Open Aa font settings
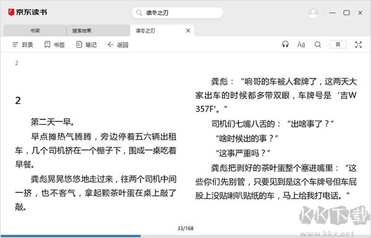This screenshot has height=238, width=371. point(301,45)
